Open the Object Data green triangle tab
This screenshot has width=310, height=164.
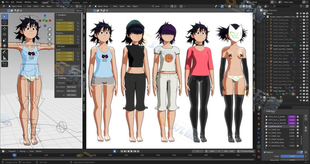tap(259, 147)
